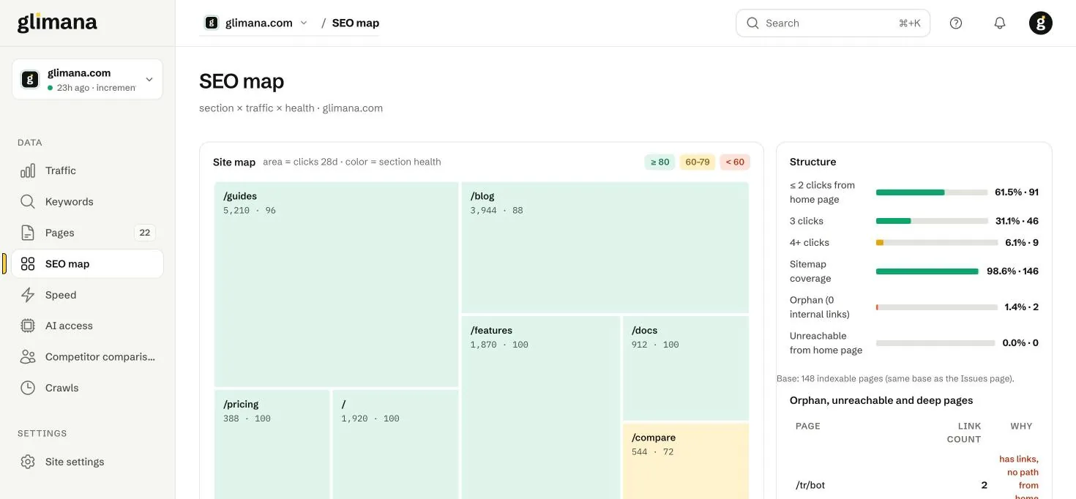Select the /docs treemap tile

(686, 368)
